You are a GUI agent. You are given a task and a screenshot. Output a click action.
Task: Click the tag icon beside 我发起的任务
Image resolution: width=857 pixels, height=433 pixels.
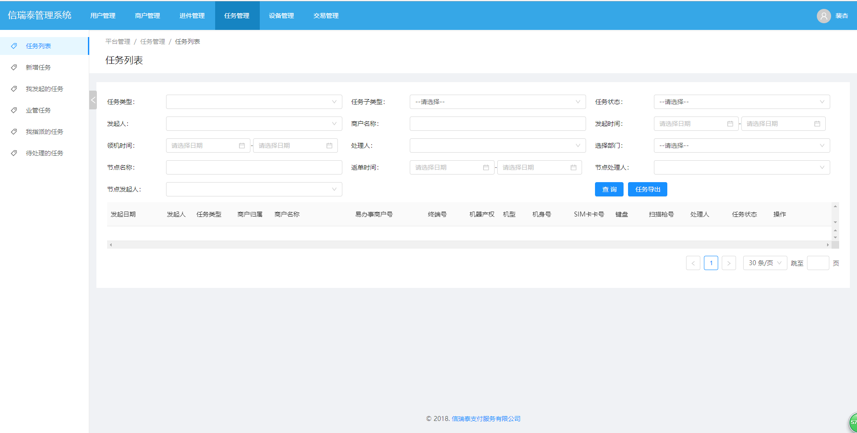point(14,89)
